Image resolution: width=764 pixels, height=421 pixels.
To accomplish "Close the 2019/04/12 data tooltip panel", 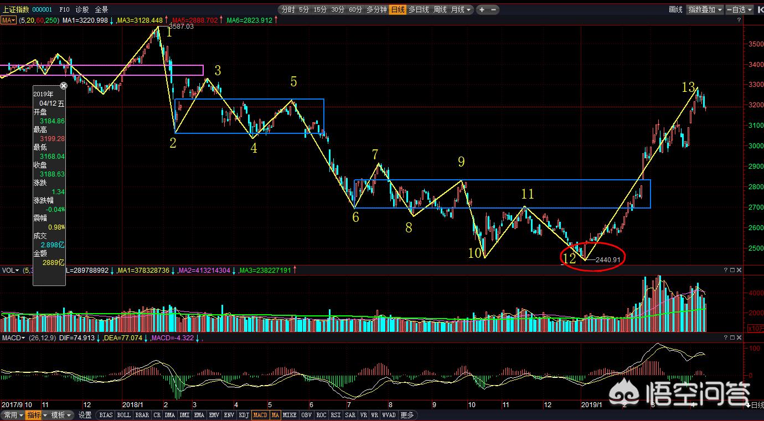I will tap(64, 86).
